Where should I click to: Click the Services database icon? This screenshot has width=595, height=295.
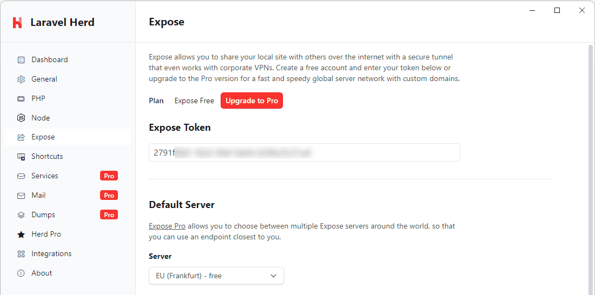(x=21, y=176)
